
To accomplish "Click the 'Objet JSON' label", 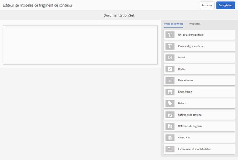I will click(184, 138).
